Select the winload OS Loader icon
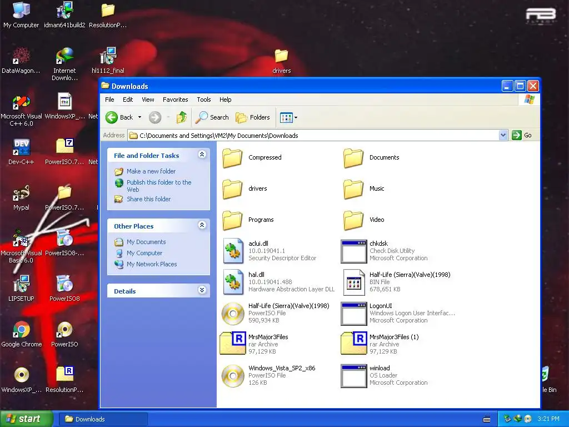 (x=353, y=376)
